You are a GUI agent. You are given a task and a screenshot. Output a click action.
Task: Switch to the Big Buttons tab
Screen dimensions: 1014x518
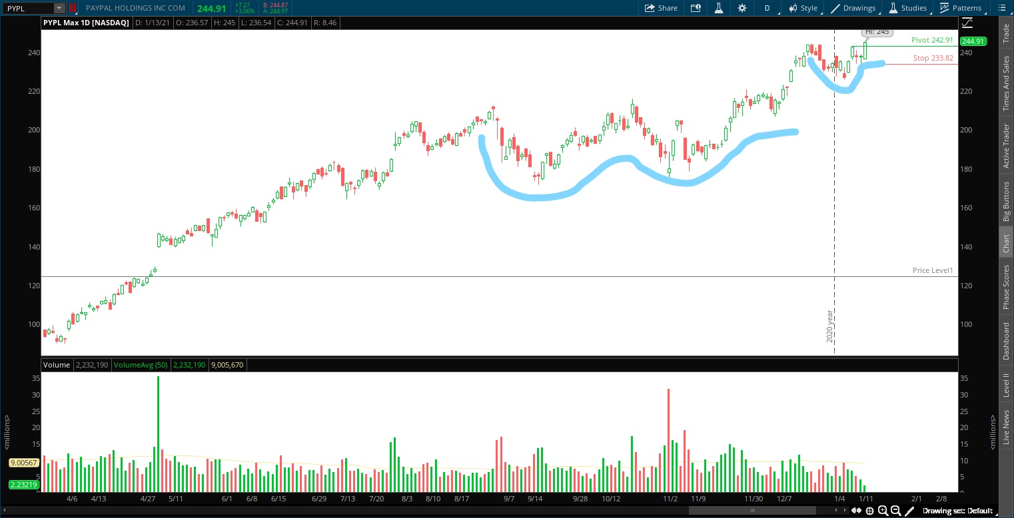[1006, 201]
